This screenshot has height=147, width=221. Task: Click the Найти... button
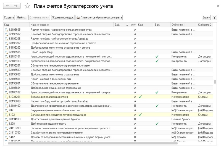pyautogui.click(x=22, y=17)
